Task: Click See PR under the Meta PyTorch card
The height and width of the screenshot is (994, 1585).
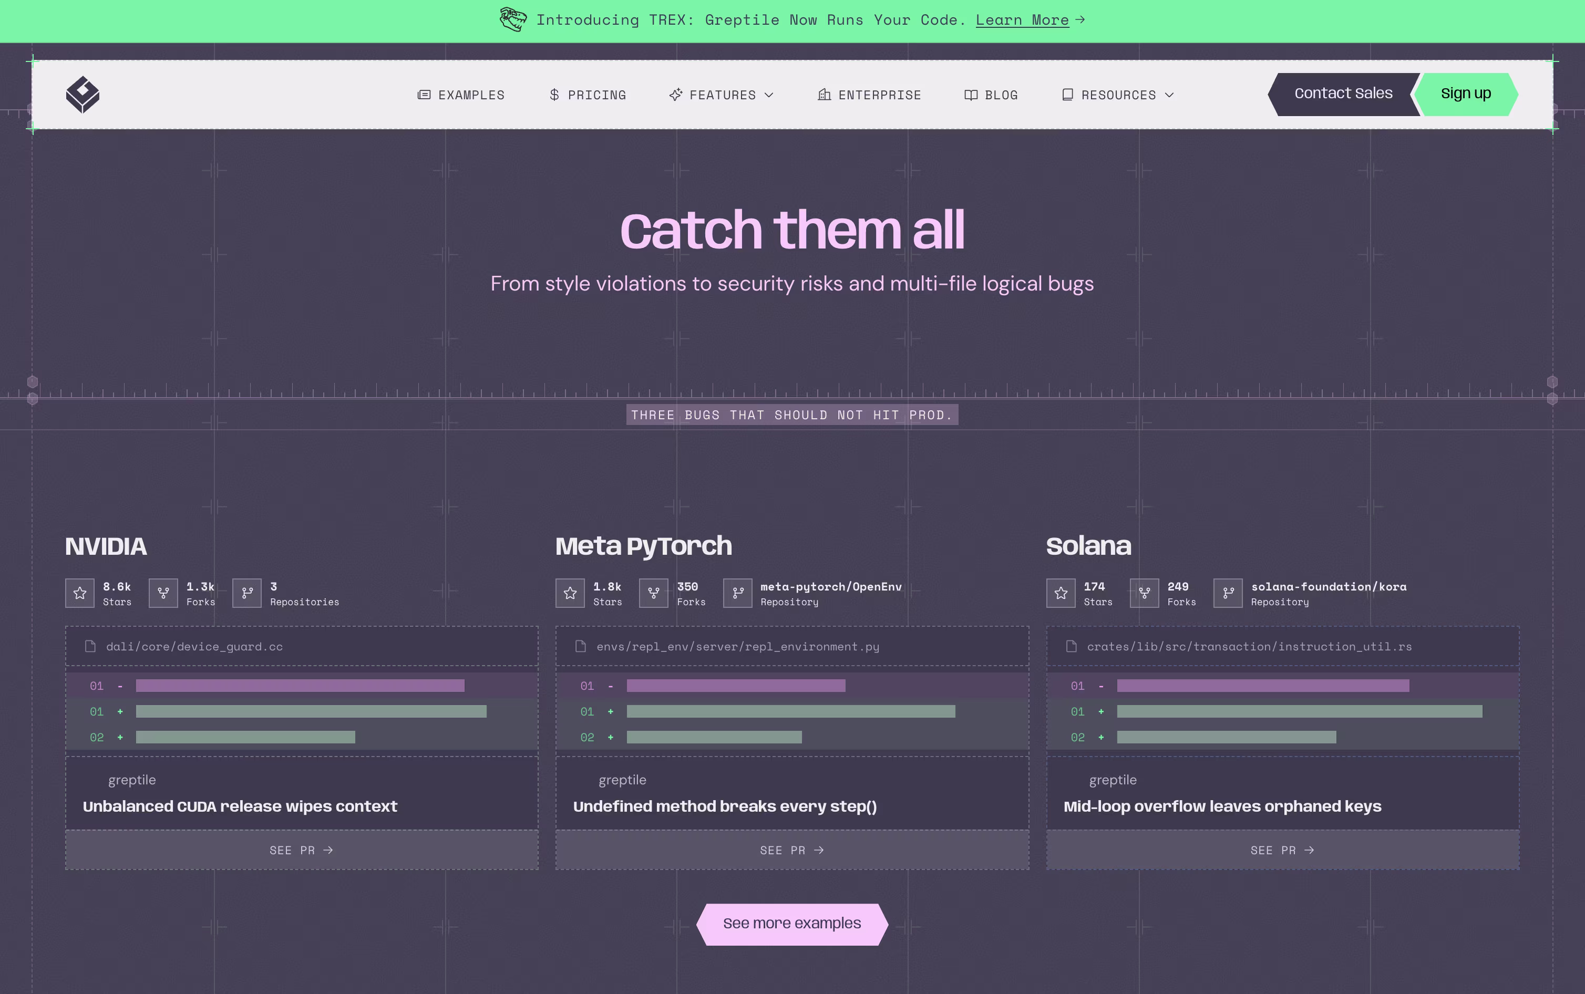Action: click(792, 850)
